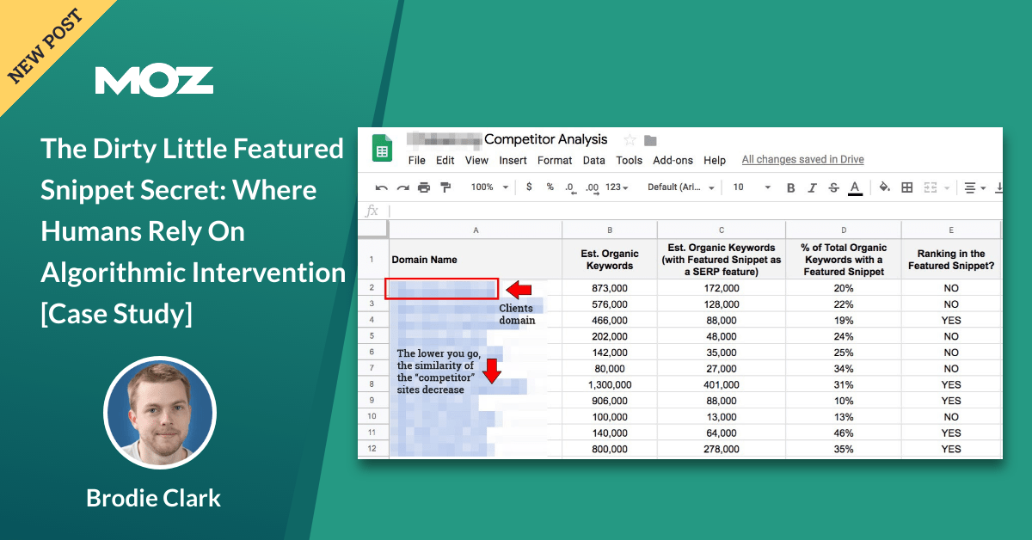Toggle Strikethrough formatting

[833, 187]
